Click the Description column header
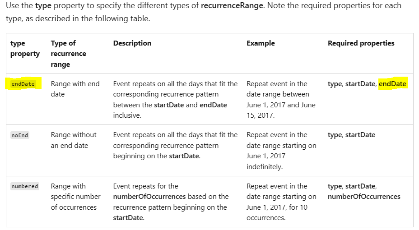The image size is (419, 230). pyautogui.click(x=132, y=43)
